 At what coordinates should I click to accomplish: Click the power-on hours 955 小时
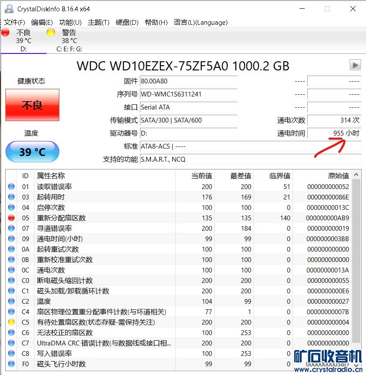click(x=334, y=133)
